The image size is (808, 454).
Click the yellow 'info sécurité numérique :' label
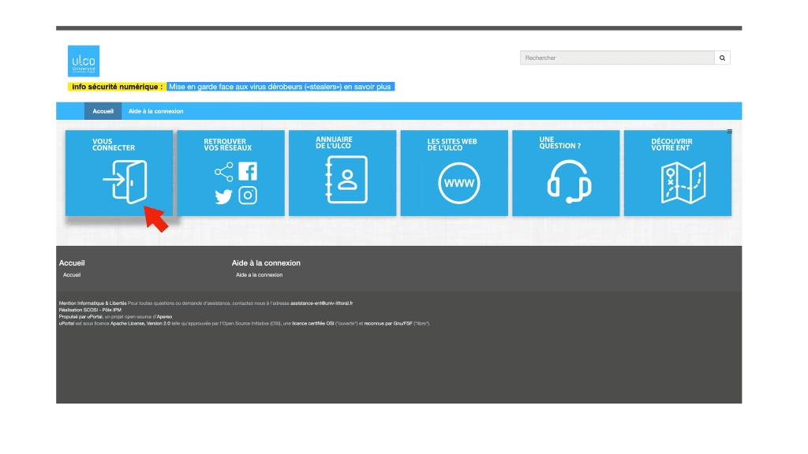click(x=117, y=87)
